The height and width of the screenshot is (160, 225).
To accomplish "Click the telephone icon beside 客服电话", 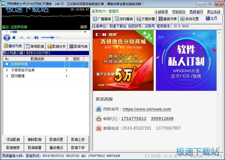I will (99, 128).
